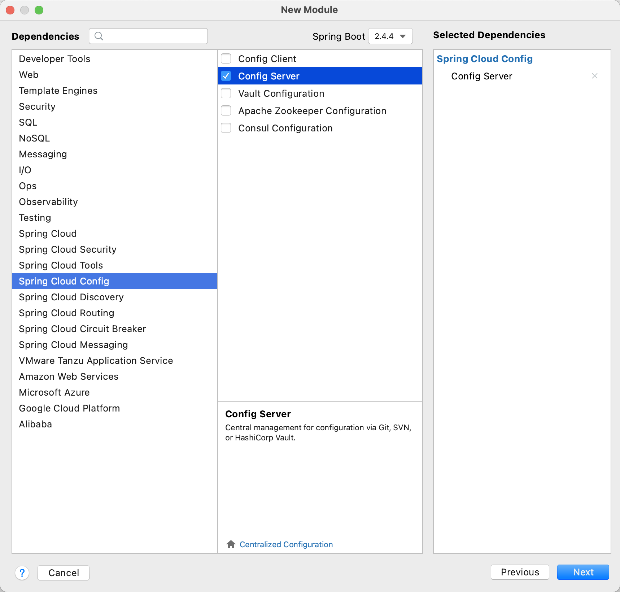Image resolution: width=620 pixels, height=592 pixels.
Task: Go back with the Previous button
Action: pos(520,572)
